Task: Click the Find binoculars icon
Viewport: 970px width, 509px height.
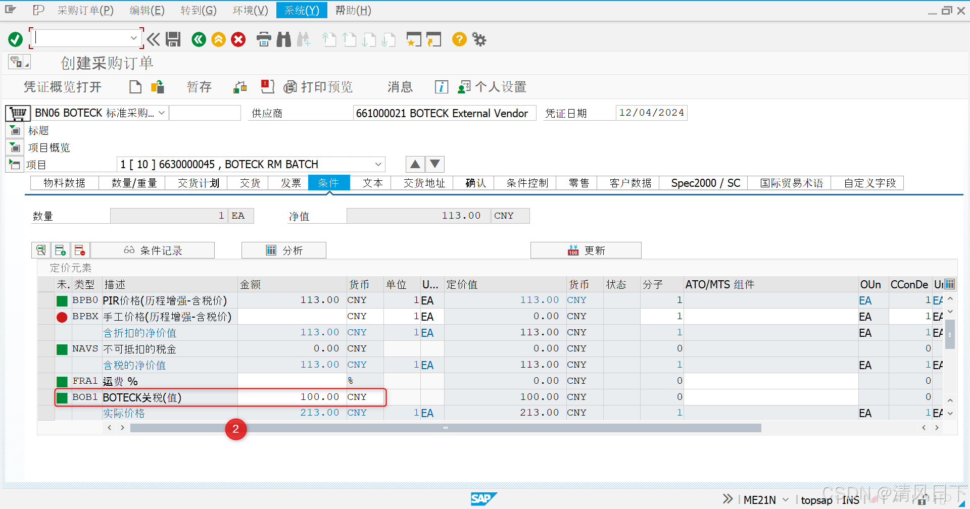Action: click(284, 39)
